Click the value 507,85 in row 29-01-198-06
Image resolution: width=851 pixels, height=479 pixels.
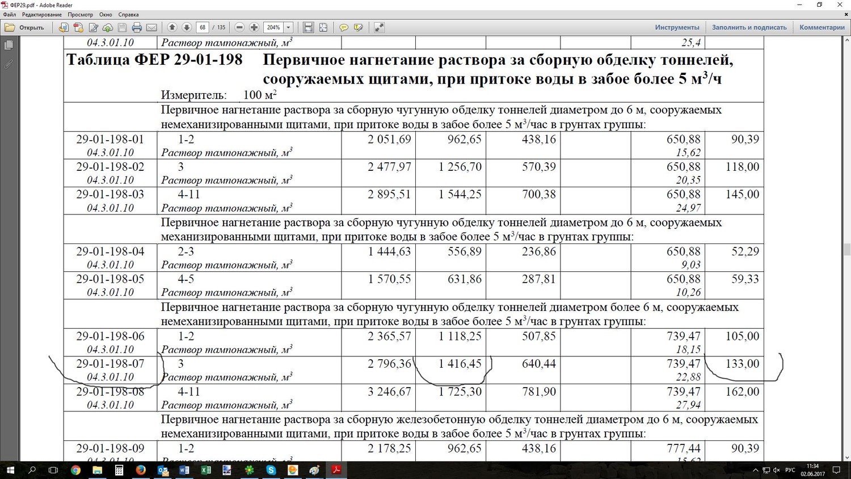pyautogui.click(x=539, y=336)
